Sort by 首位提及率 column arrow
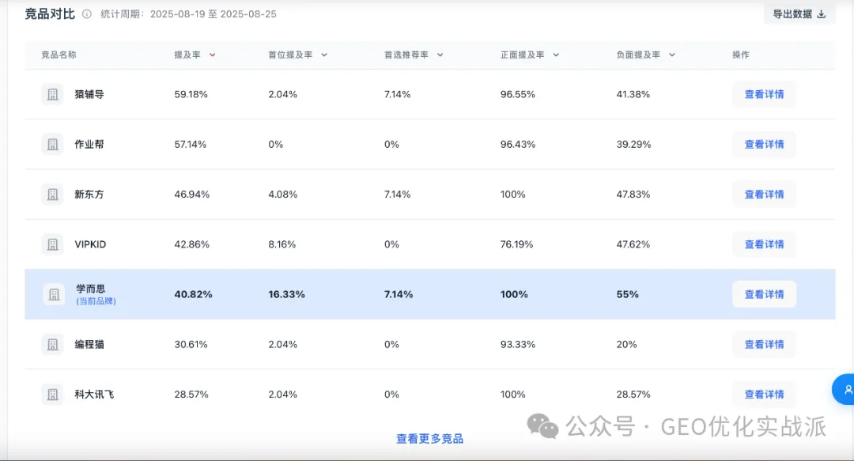The width and height of the screenshot is (854, 461). (x=324, y=55)
